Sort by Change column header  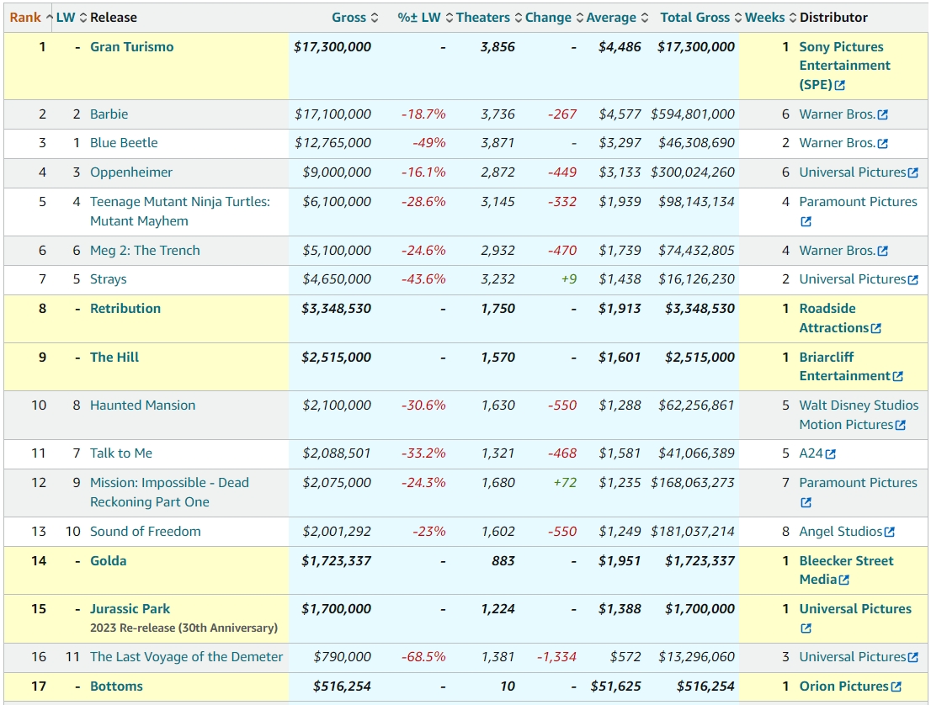pyautogui.click(x=554, y=18)
